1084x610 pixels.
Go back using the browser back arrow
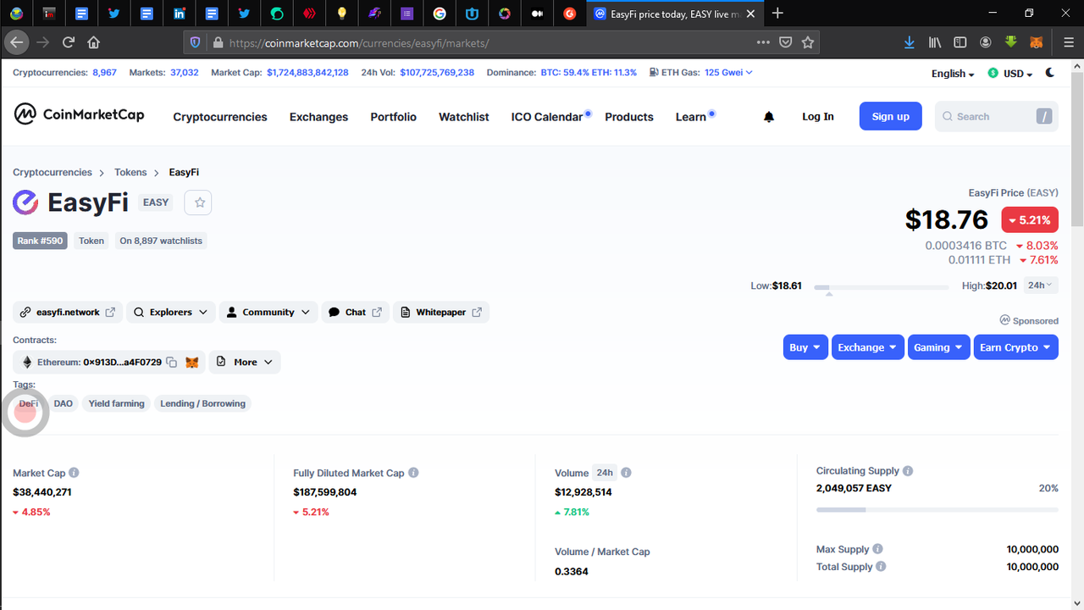click(17, 42)
